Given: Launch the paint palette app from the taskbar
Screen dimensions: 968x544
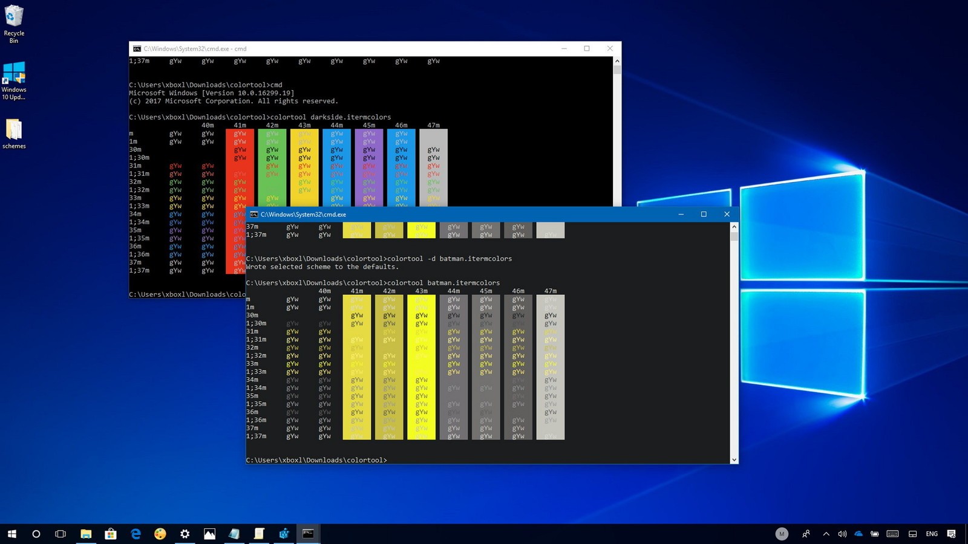Looking at the screenshot, I should [x=160, y=534].
